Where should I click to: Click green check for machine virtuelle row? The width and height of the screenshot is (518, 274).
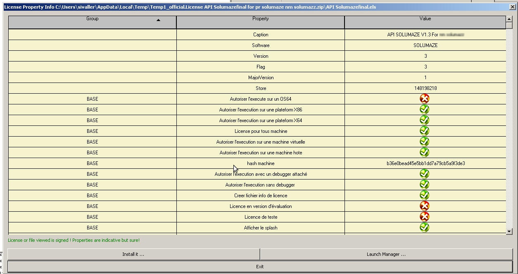pyautogui.click(x=424, y=142)
